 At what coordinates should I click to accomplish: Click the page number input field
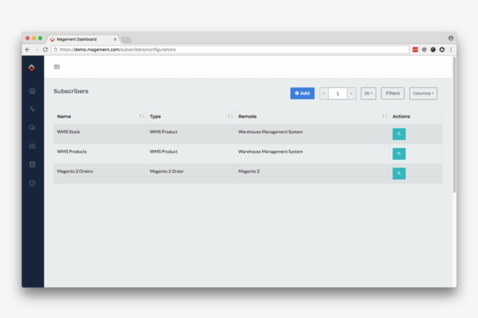coord(338,94)
